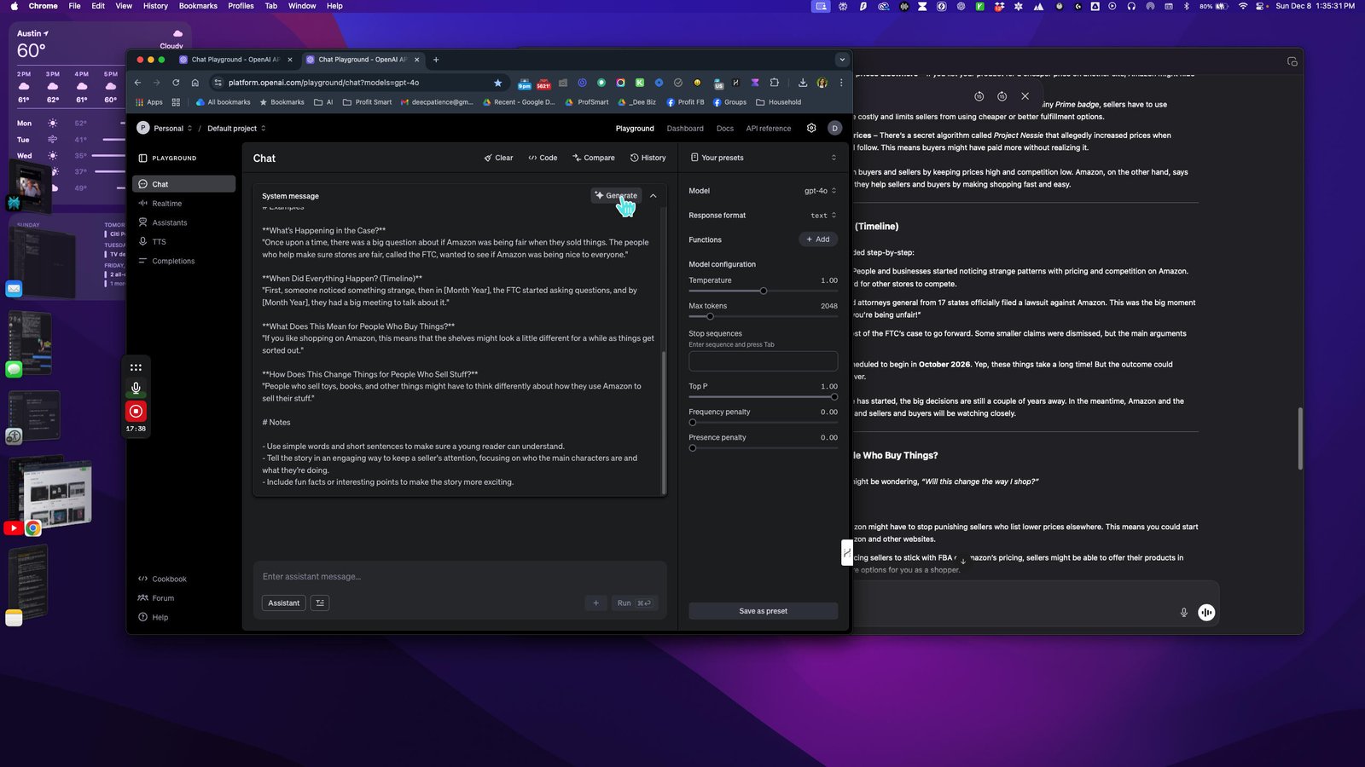1365x767 pixels.
Task: Open the Help link in sidebar
Action: click(x=154, y=617)
